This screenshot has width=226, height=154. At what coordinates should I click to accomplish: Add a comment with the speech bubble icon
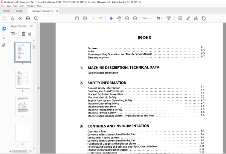(180, 18)
